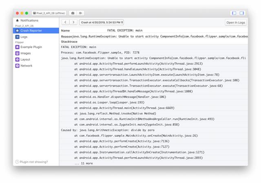This screenshot has width=261, height=183.
Task: Click the ActivityThread.java:2893 performLaunchActivity line
Action: (x=138, y=158)
